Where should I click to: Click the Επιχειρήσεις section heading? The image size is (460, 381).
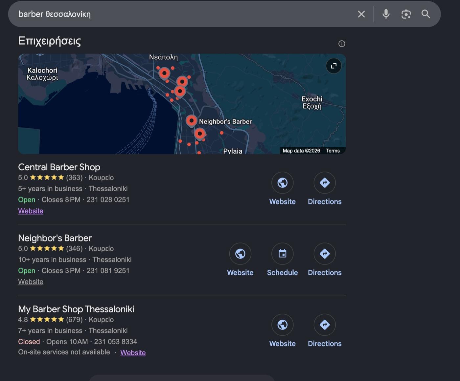pos(49,41)
